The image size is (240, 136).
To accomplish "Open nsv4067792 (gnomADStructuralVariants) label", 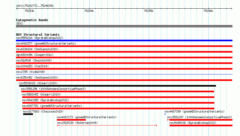I will (x=52, y=106).
